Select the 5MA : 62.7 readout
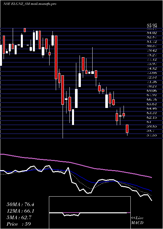 tap(19, 218)
